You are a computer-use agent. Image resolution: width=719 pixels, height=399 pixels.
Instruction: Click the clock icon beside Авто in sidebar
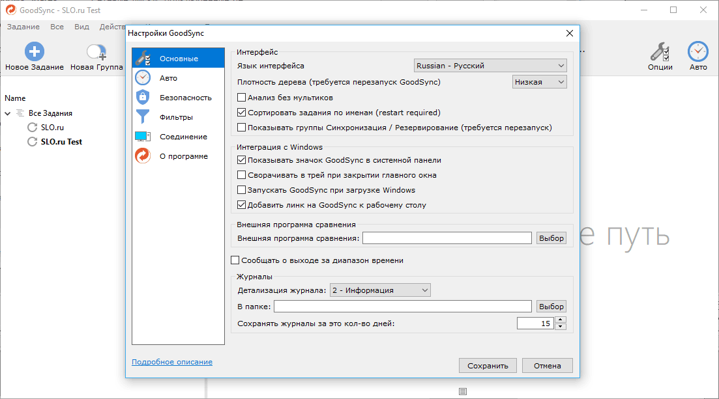click(x=143, y=78)
